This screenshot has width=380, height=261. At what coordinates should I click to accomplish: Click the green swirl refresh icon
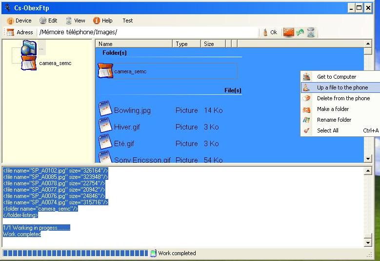tap(300, 32)
